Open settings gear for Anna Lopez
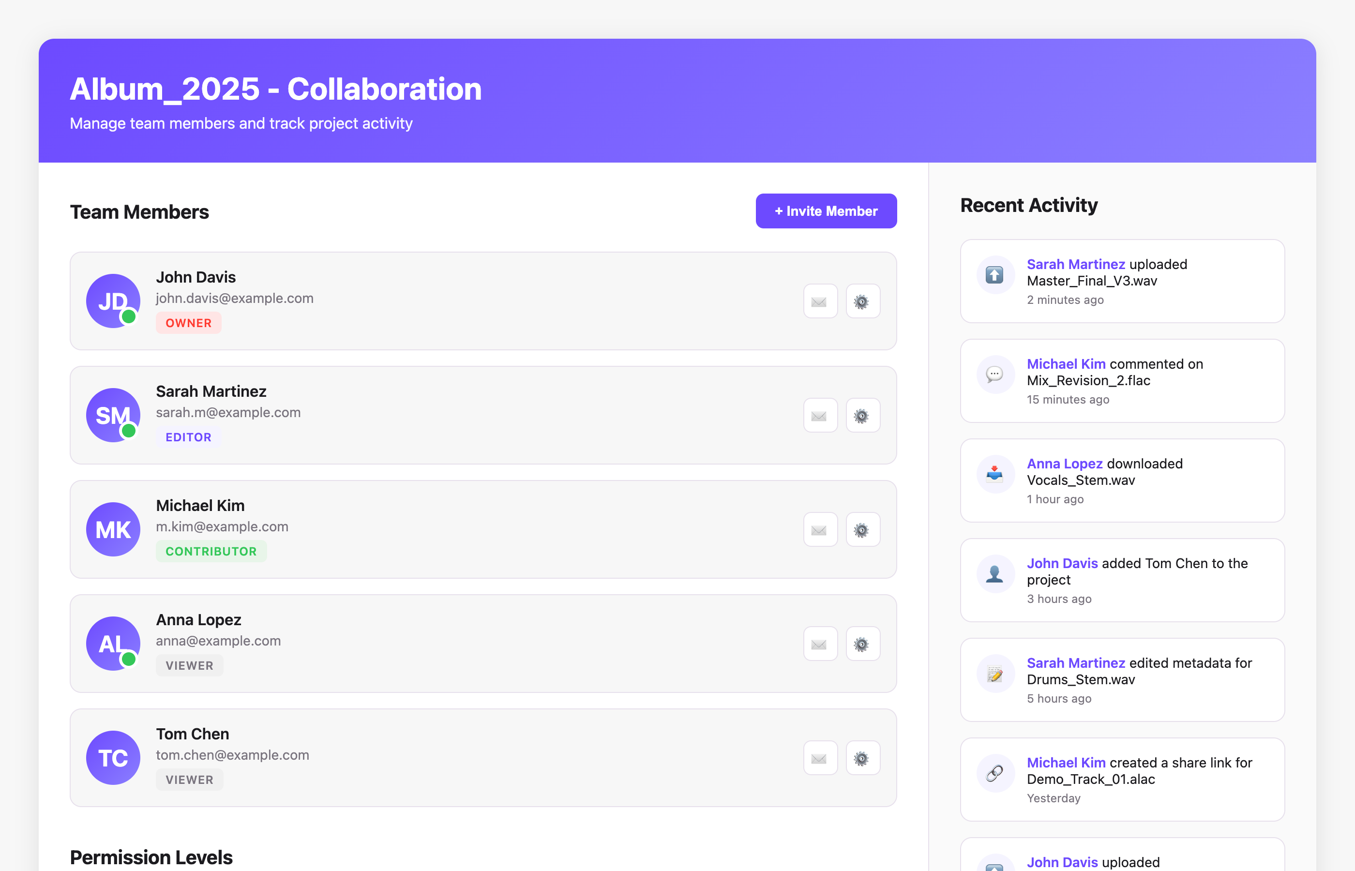The width and height of the screenshot is (1355, 871). 862,644
